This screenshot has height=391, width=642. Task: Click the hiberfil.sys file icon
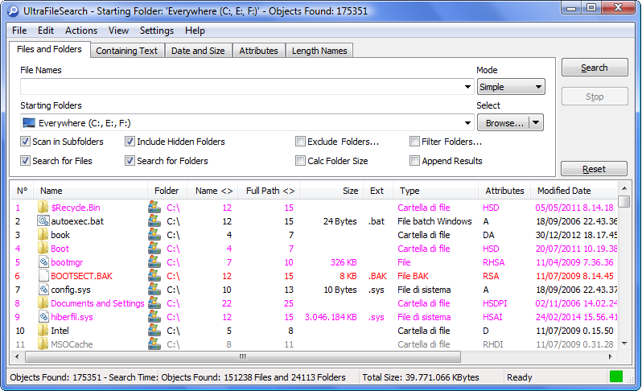coord(43,316)
